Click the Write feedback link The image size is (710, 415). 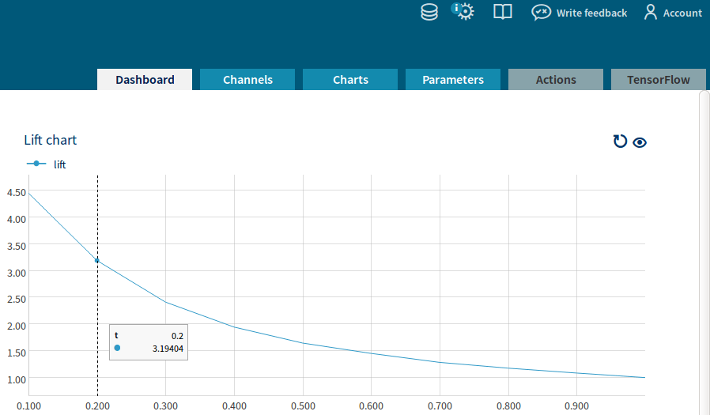pyautogui.click(x=591, y=13)
